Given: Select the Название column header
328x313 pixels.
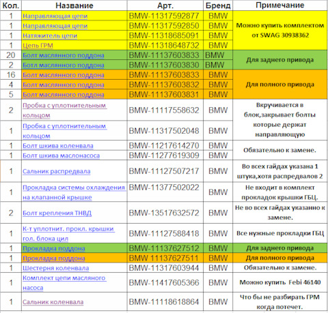Looking at the screenshot, I should (x=74, y=5).
